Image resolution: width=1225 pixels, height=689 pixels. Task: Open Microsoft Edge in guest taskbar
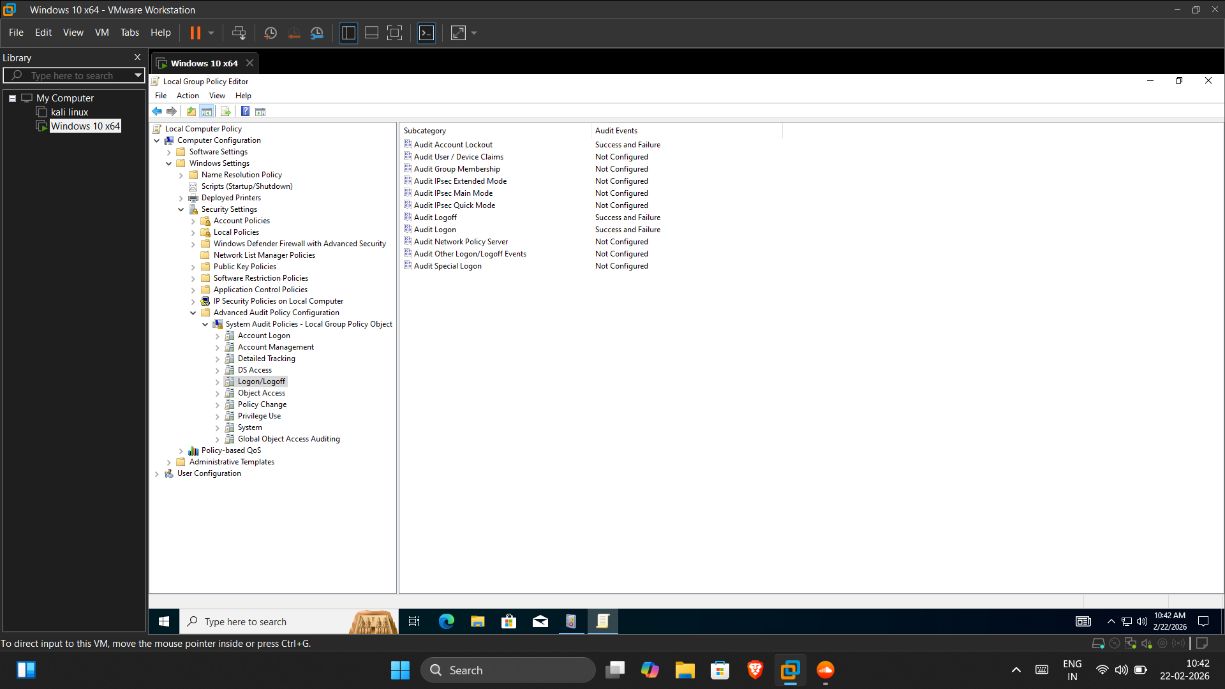click(x=447, y=621)
